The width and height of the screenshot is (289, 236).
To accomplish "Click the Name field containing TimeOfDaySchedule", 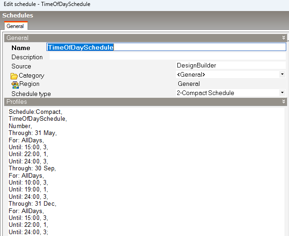I will coord(165,47).
